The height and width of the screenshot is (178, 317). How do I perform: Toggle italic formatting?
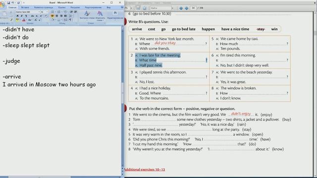click(22, 16)
